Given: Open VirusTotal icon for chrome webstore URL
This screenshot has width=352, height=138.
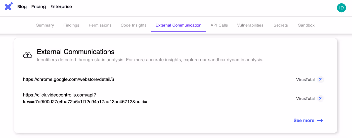Looking at the screenshot, I should pyautogui.click(x=320, y=80).
